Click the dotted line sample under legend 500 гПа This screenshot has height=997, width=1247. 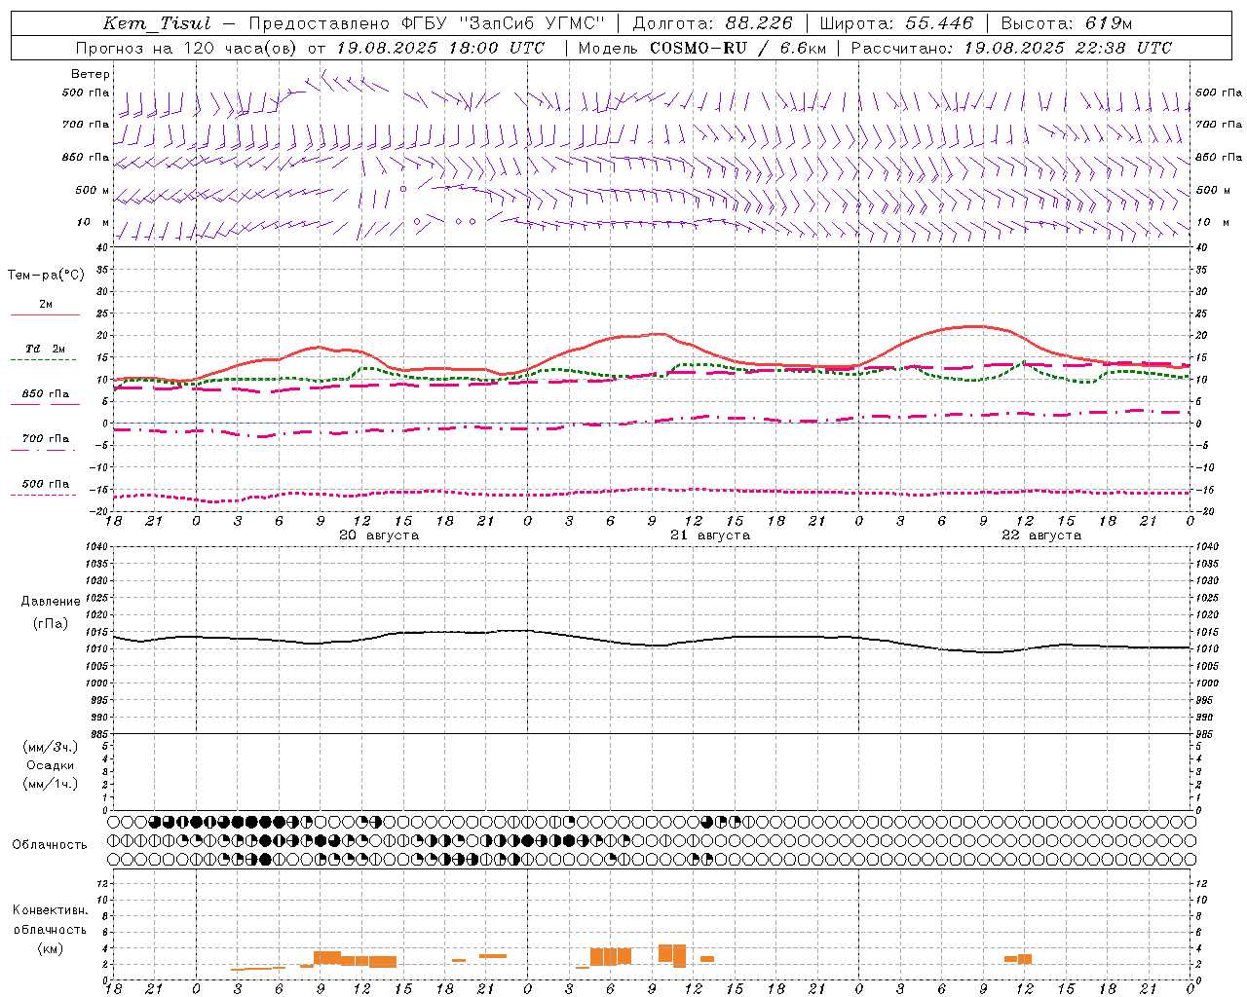(x=43, y=495)
